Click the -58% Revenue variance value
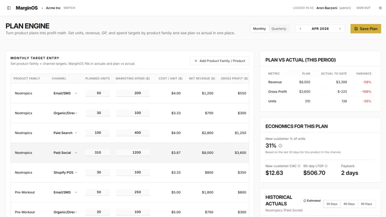The height and width of the screenshot is (217, 386). tap(367, 82)
